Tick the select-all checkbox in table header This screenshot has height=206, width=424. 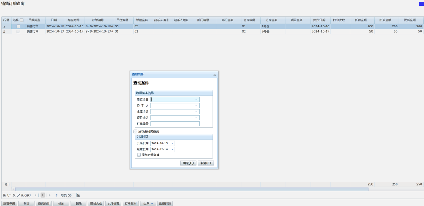coord(22,20)
